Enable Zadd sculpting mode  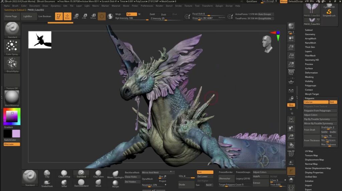coord(152,14)
